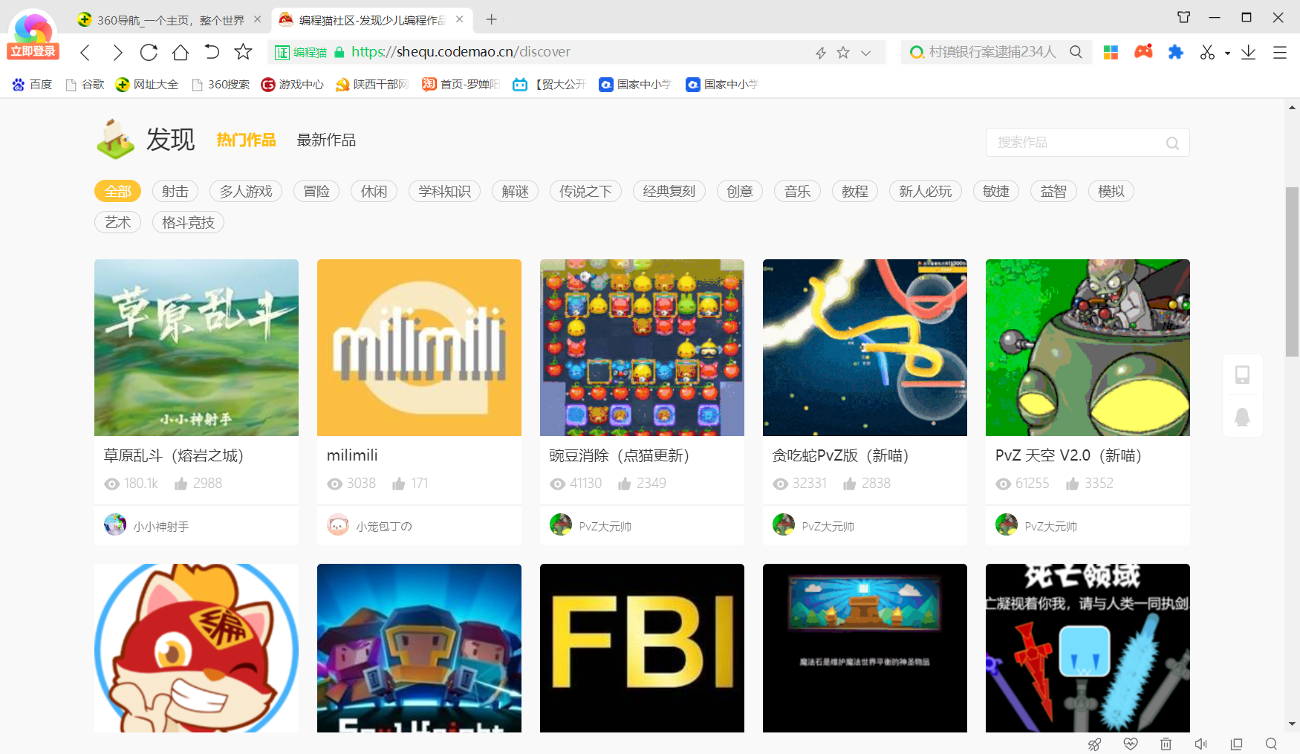Viewport: 1300px width, 754px height.
Task: Select the 解谜 category tag
Action: point(515,192)
